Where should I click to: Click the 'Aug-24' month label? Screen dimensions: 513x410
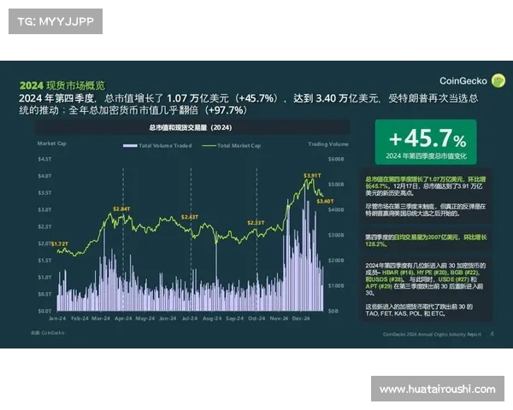tap(212, 318)
